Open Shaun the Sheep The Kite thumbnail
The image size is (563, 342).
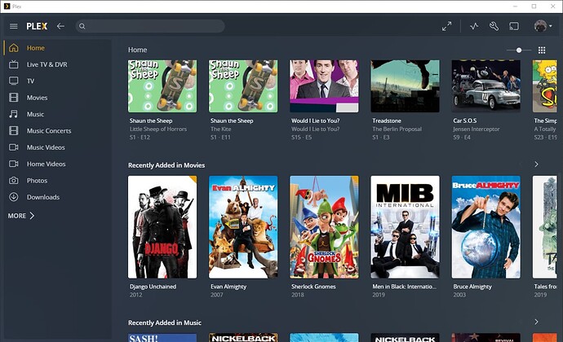pos(243,86)
